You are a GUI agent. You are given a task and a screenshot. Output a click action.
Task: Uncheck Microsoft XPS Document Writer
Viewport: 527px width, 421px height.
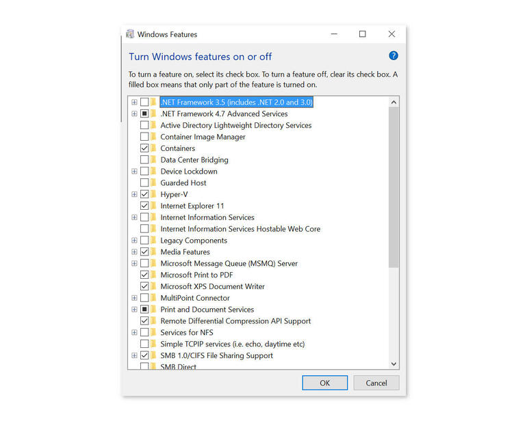tap(144, 286)
